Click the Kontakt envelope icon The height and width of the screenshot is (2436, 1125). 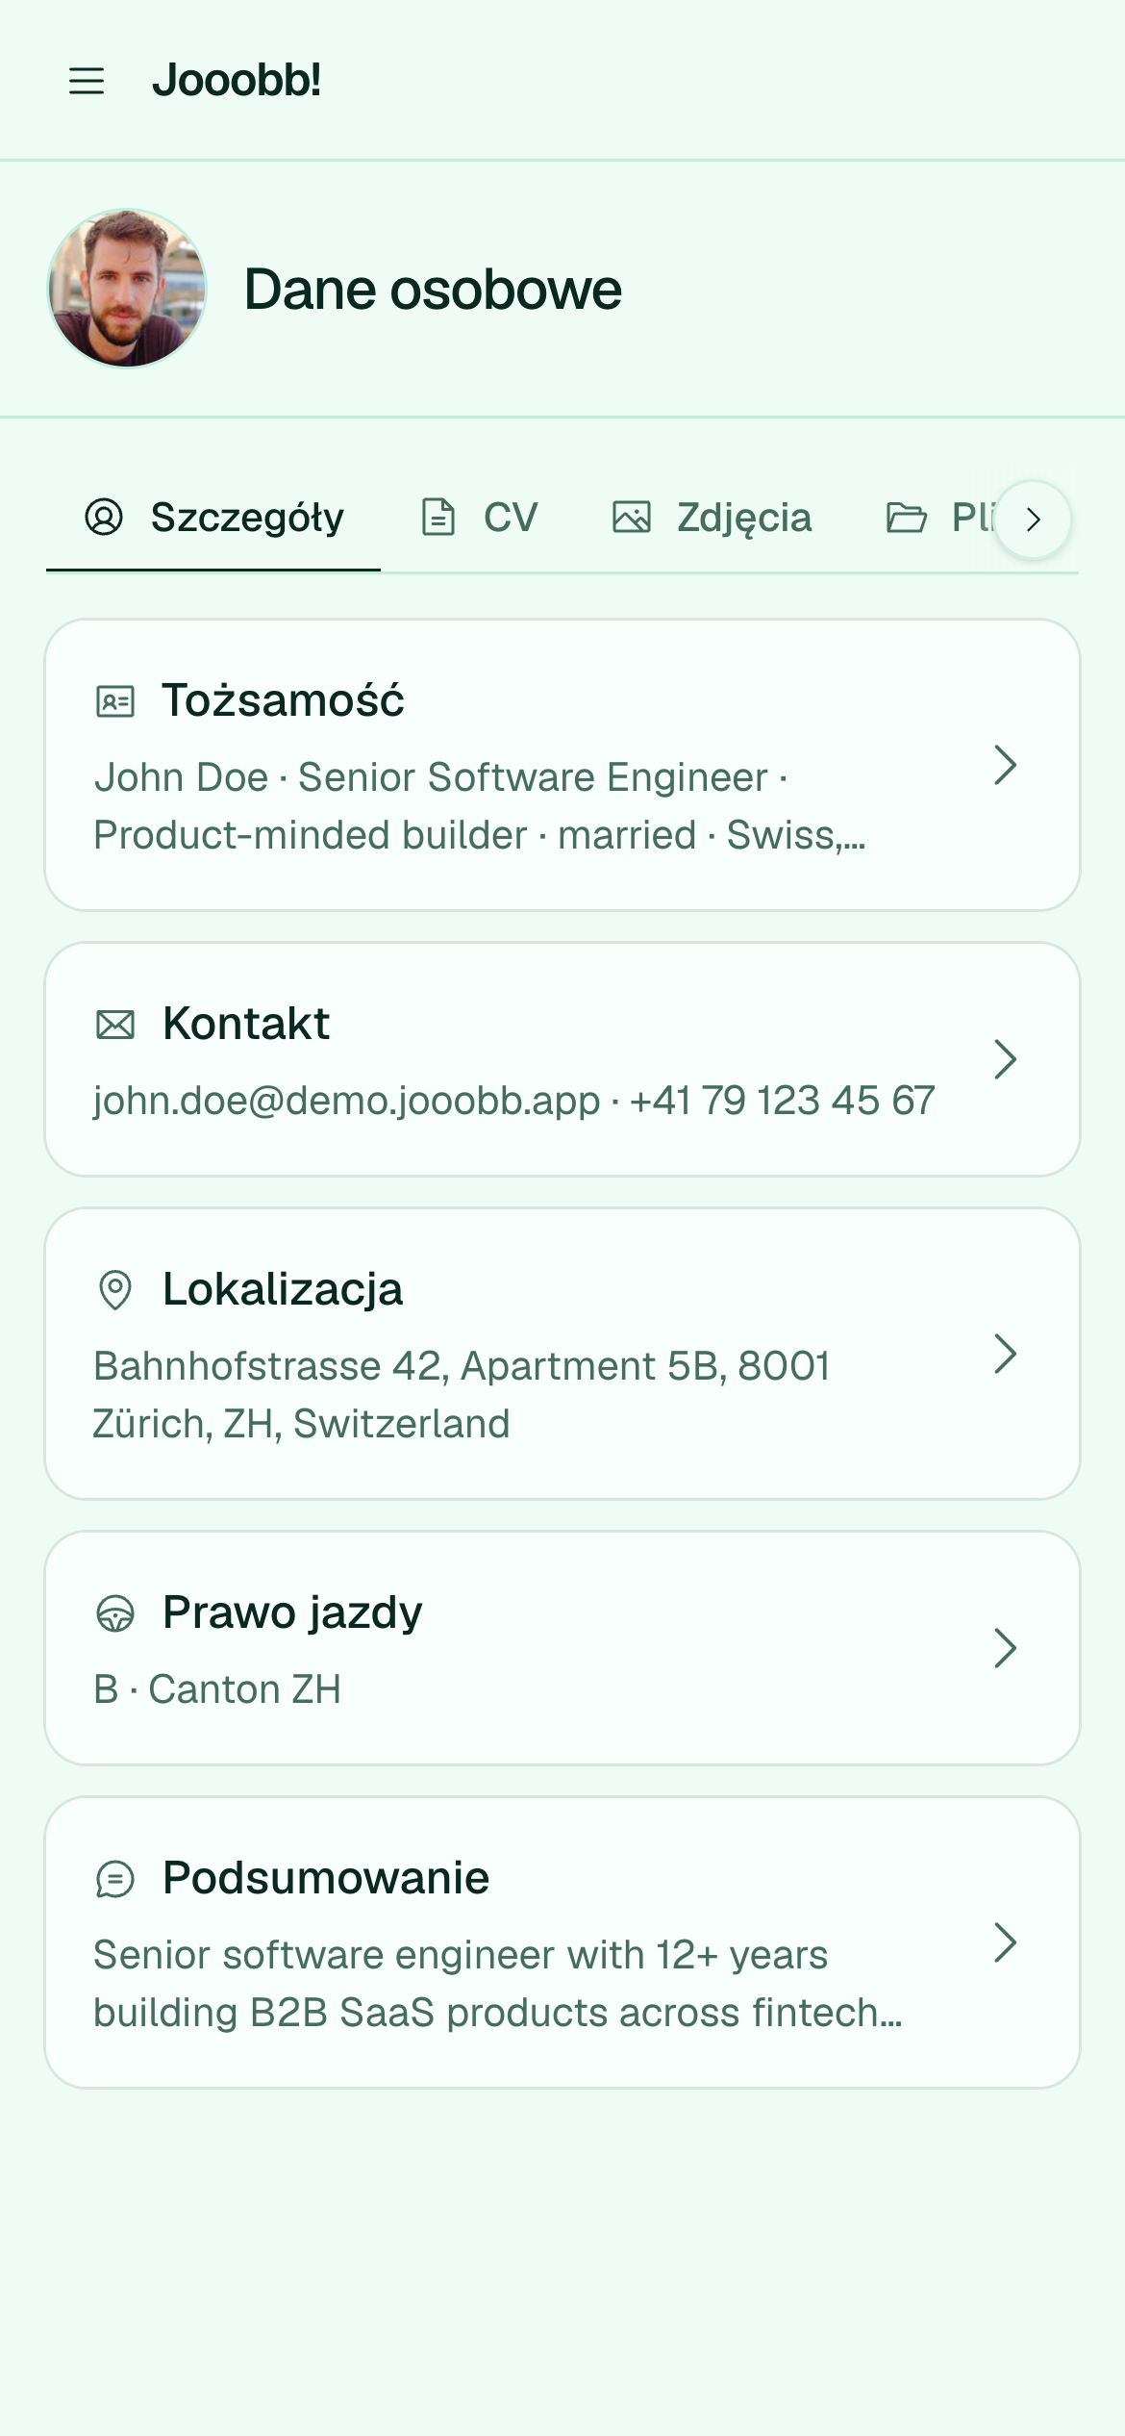tap(115, 1025)
